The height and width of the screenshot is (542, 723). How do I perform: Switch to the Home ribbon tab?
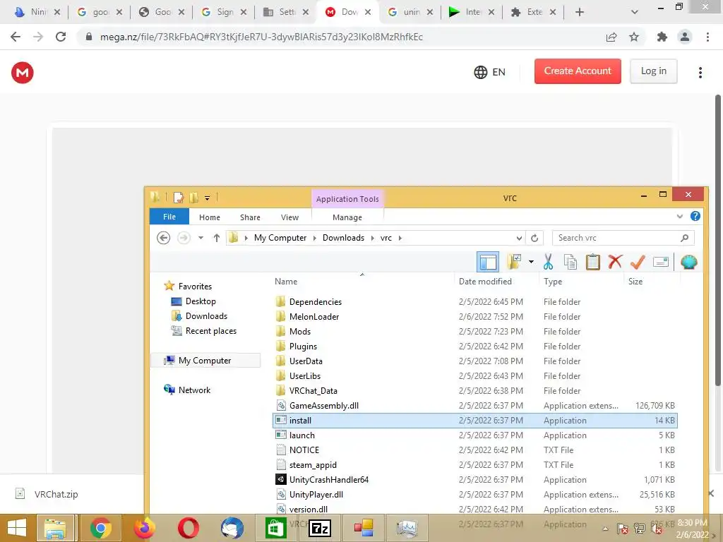coord(209,217)
